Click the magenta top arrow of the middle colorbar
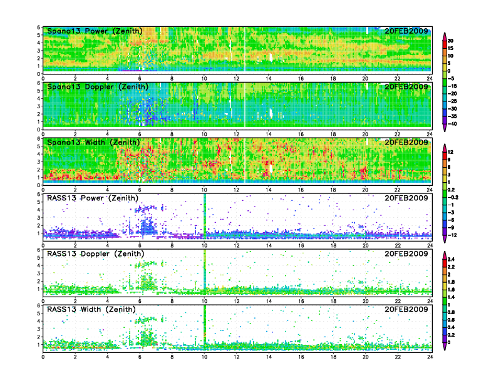The image size is (496, 383). pos(445,148)
